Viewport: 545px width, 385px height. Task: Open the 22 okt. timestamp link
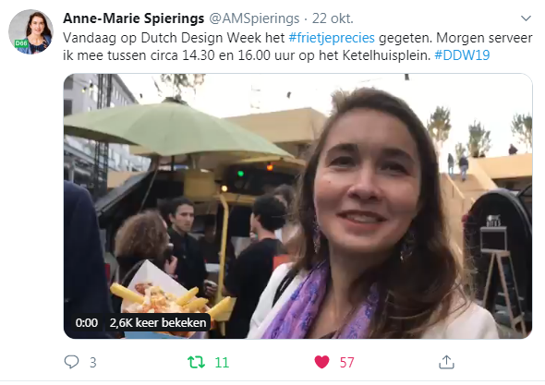click(x=333, y=18)
